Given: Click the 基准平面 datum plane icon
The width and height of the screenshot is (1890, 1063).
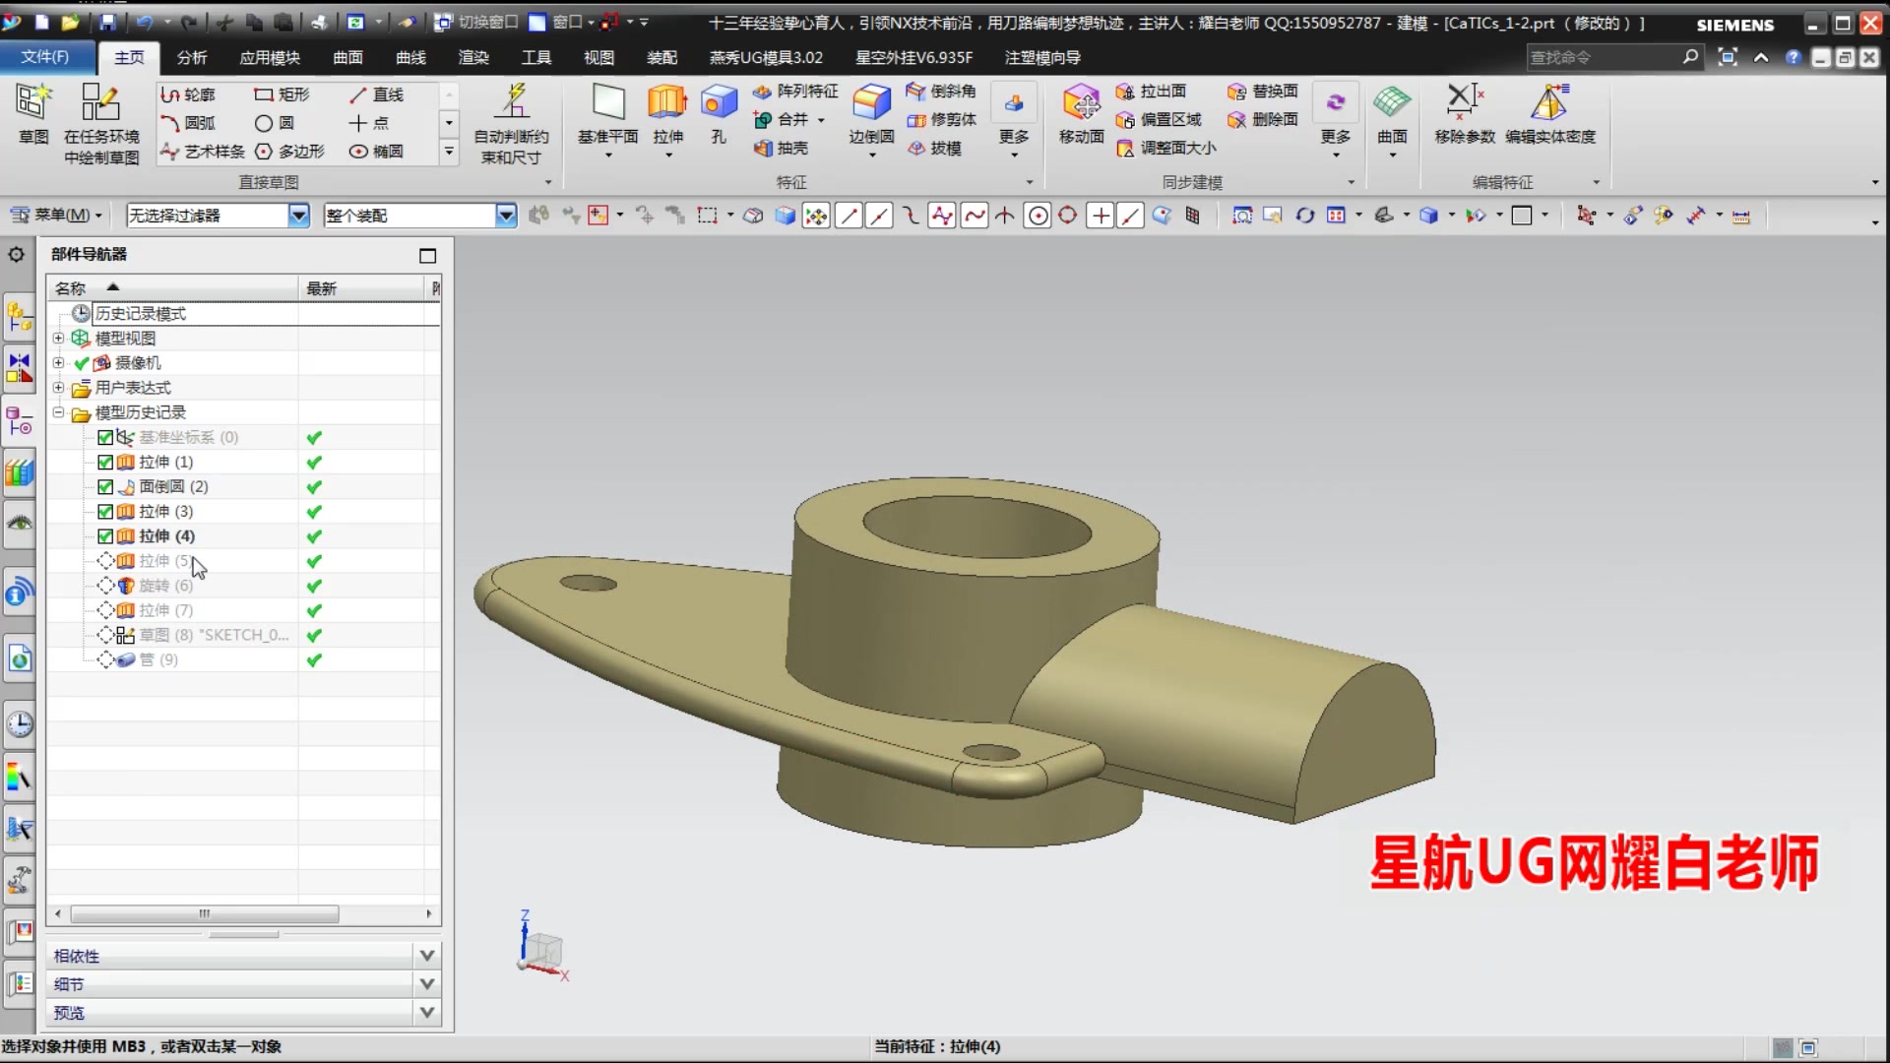Looking at the screenshot, I should point(607,103).
